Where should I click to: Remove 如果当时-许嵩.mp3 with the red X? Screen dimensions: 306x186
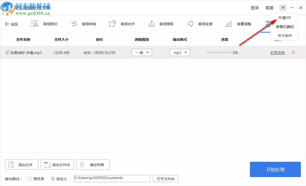293,52
